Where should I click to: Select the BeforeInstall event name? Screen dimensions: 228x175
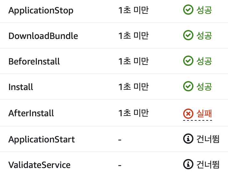[34, 61]
